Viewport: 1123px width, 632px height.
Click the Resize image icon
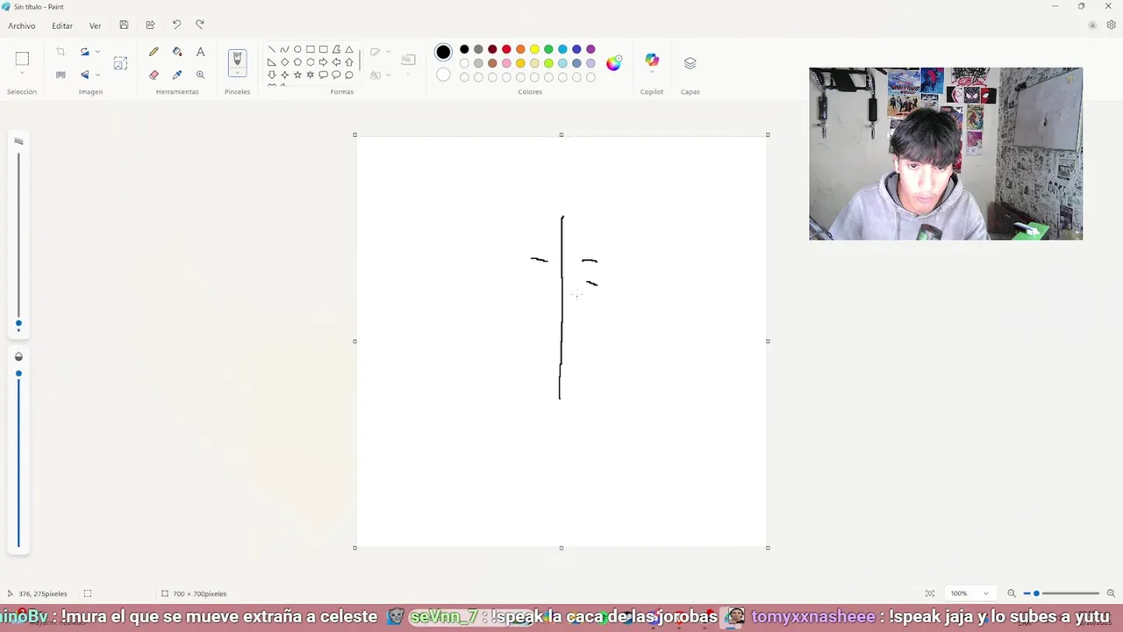click(x=120, y=63)
